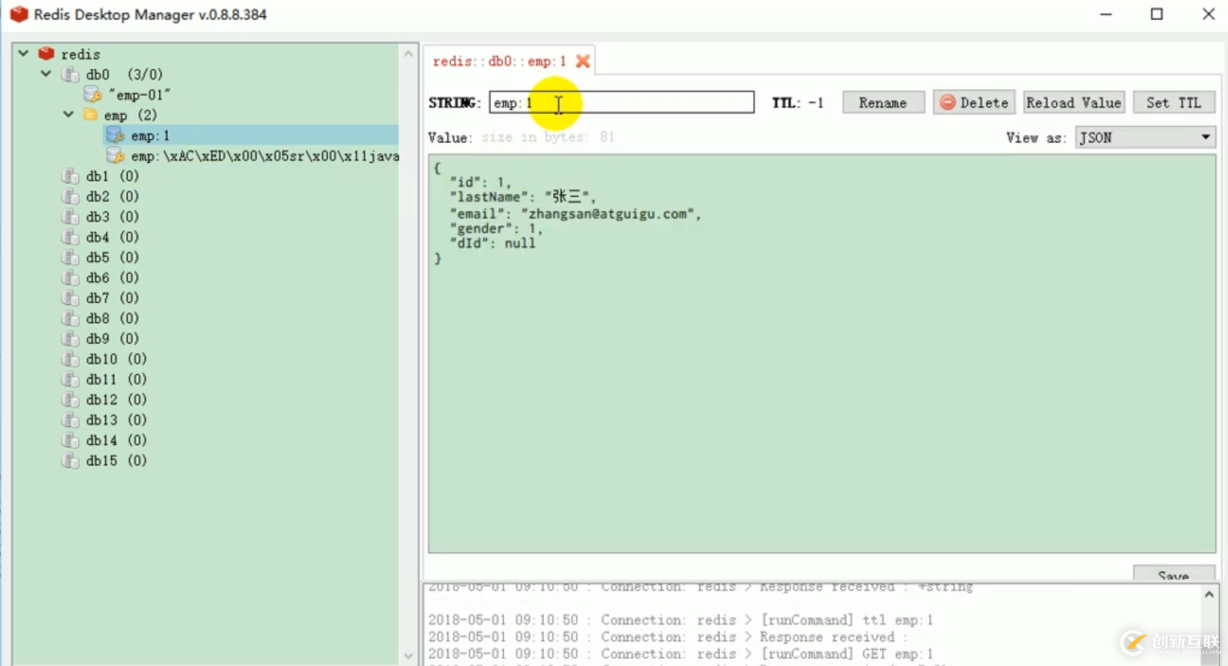
Task: Click Reload Value
Action: coord(1073,103)
